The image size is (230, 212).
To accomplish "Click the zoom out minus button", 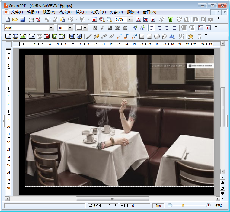I will click(170, 205).
